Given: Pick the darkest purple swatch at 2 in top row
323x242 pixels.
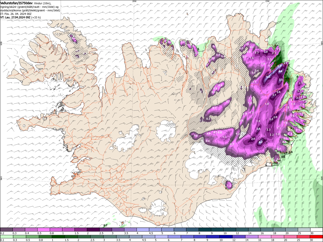Looking at the screenshot, I should point(93,230).
